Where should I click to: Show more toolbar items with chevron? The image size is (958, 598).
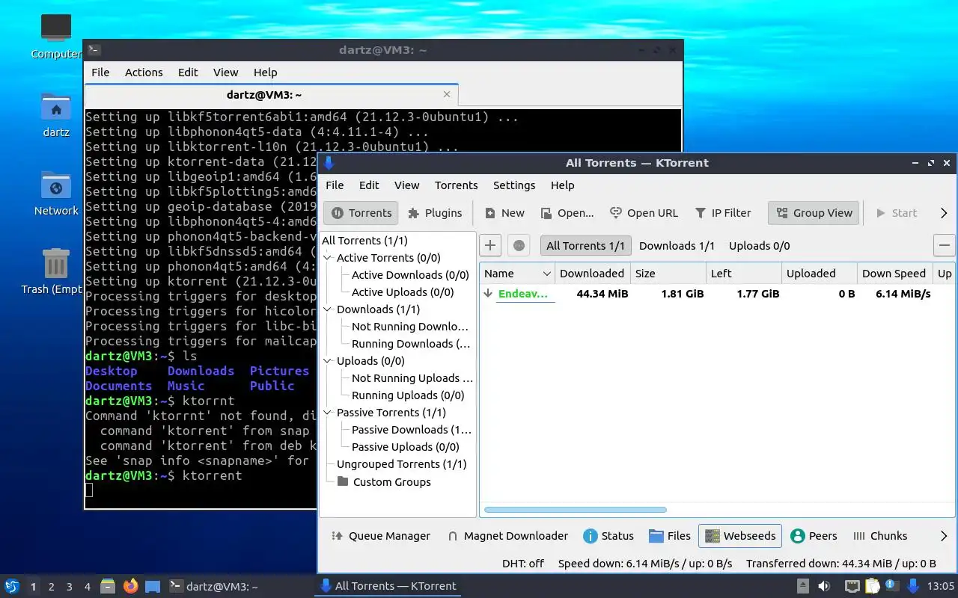944,213
